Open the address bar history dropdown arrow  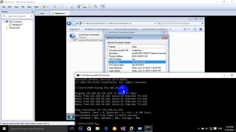(x=155, y=23)
